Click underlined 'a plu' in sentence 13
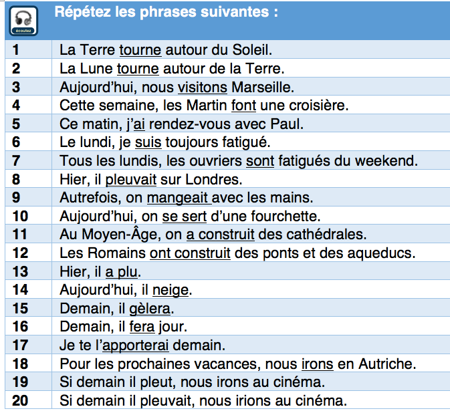 click(x=122, y=271)
